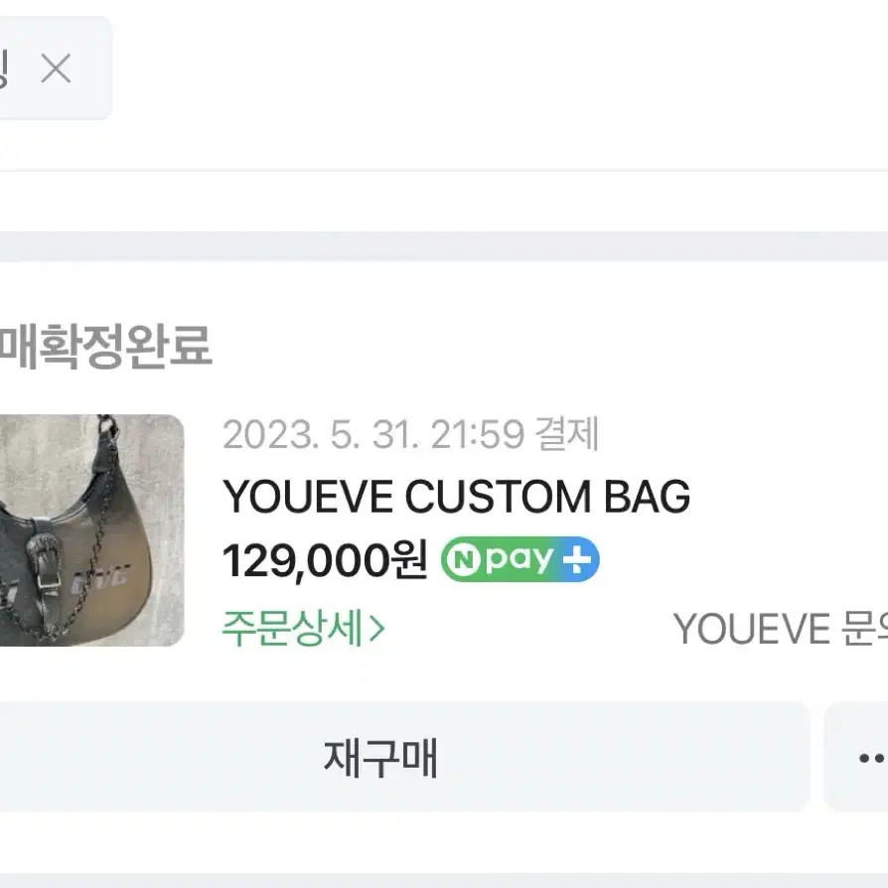Click the gray divider band above order card

[x=444, y=245]
